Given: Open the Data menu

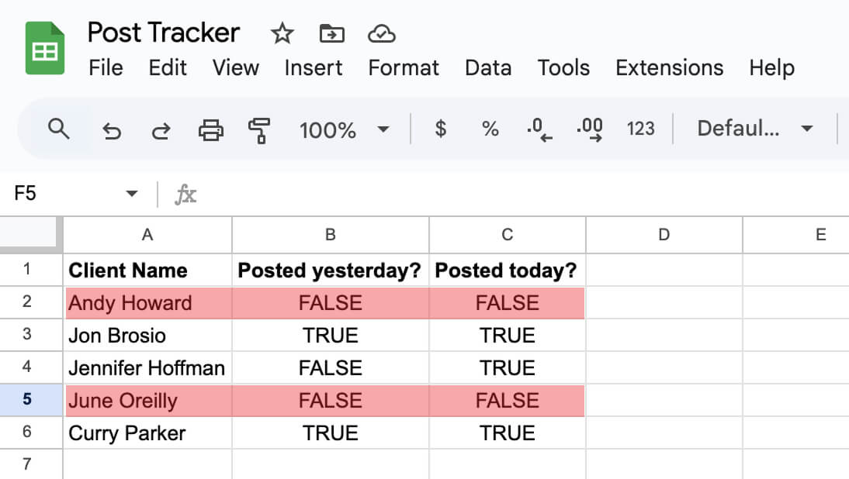Looking at the screenshot, I should (488, 68).
